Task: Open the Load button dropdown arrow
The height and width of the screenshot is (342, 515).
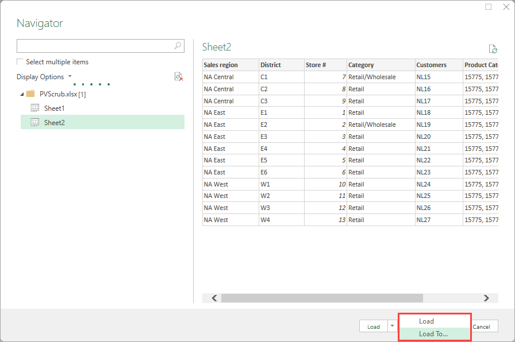Action: pos(392,326)
